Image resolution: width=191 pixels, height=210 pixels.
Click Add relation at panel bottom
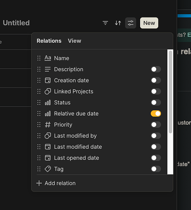56,183
